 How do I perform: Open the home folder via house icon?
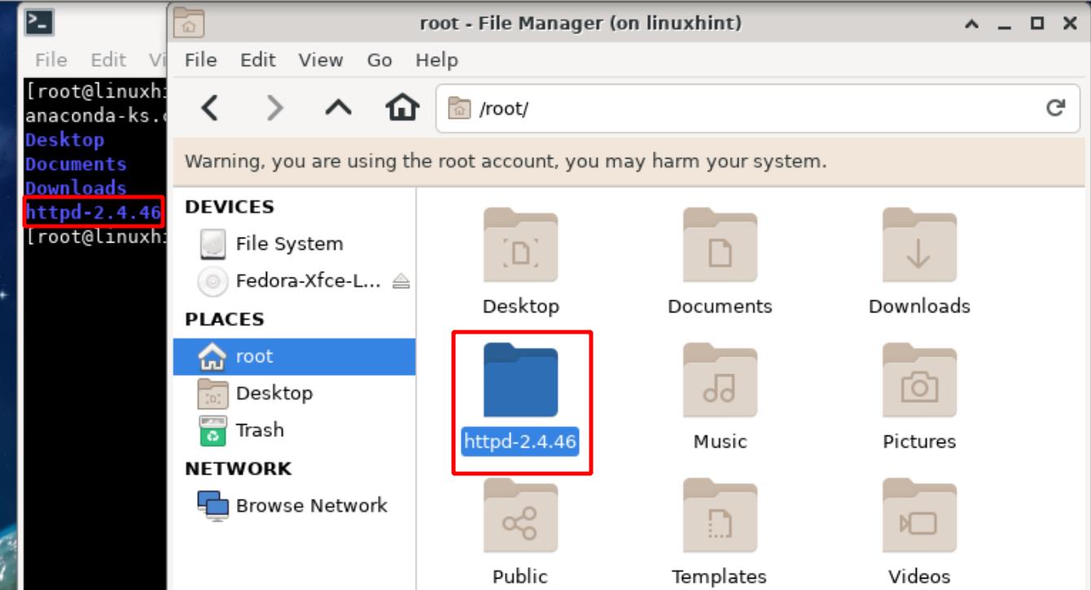(x=403, y=108)
